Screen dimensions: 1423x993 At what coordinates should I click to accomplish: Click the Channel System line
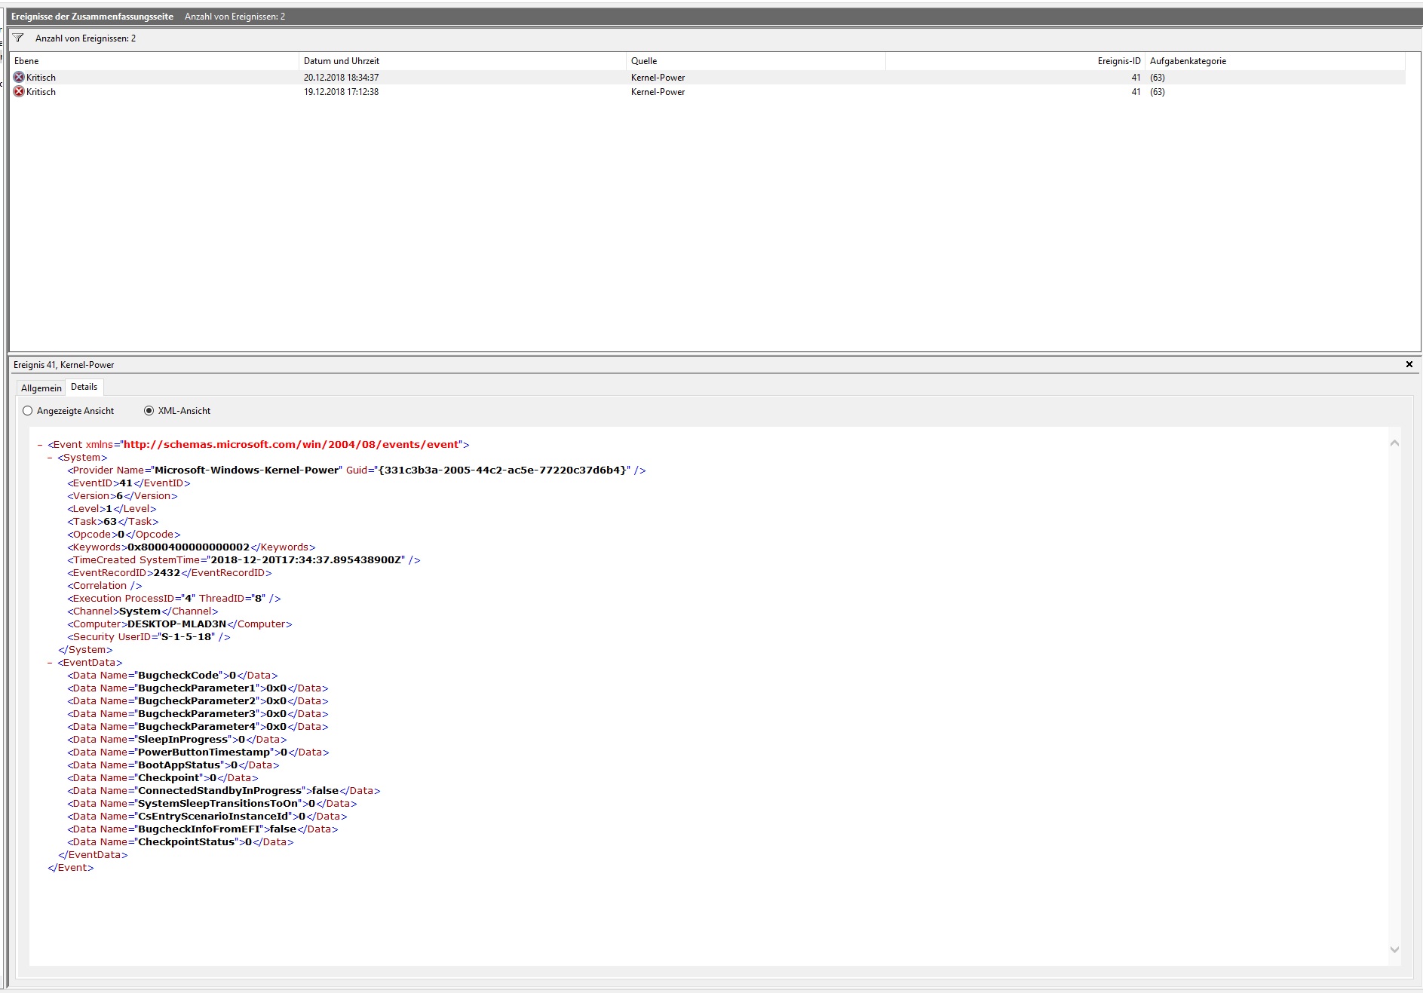(x=143, y=611)
